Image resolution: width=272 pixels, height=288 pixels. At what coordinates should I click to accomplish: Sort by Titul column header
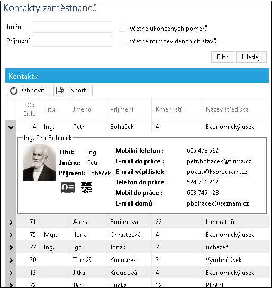[x=55, y=109]
